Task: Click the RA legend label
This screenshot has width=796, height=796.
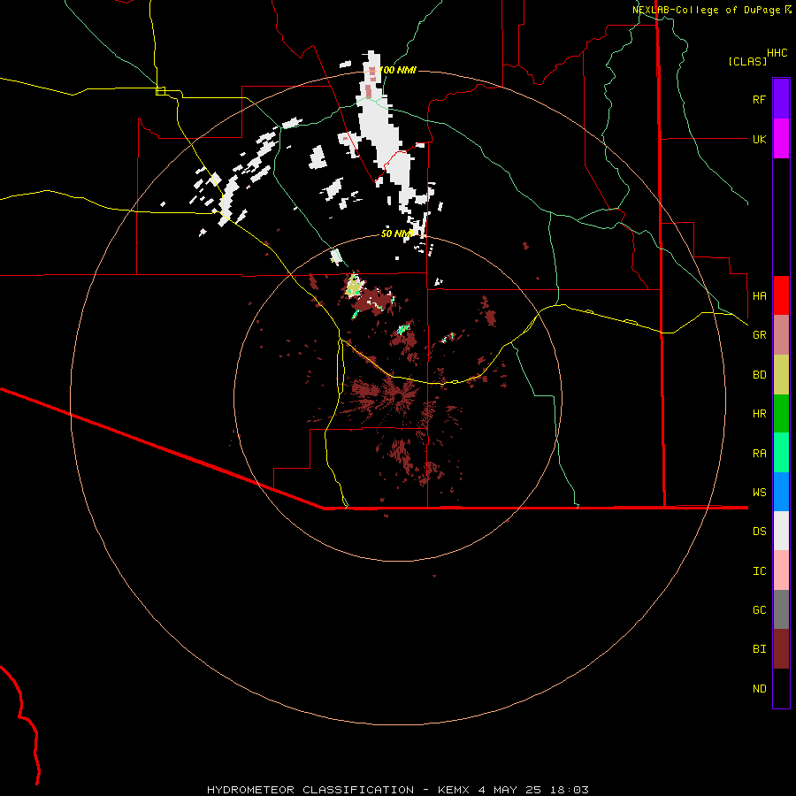Action: (760, 454)
